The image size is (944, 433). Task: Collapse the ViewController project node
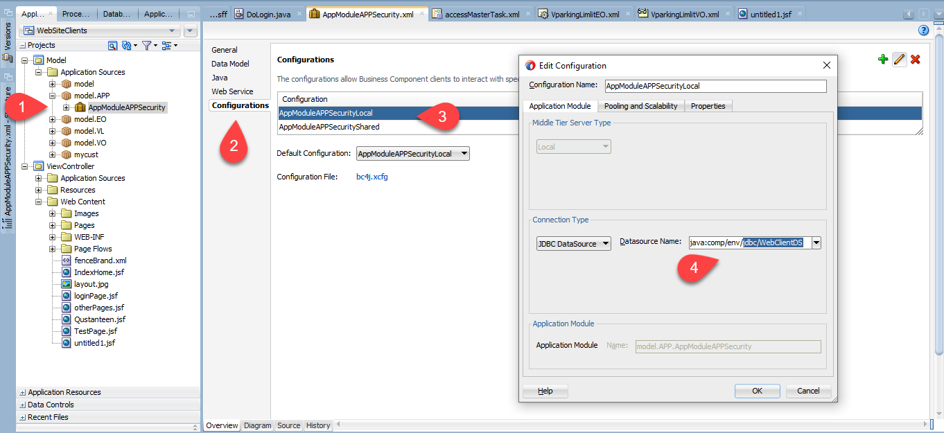[x=25, y=166]
